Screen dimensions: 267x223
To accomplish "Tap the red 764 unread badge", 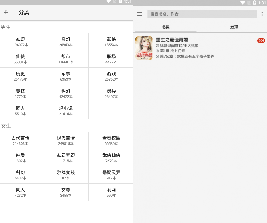I will coord(261,40).
